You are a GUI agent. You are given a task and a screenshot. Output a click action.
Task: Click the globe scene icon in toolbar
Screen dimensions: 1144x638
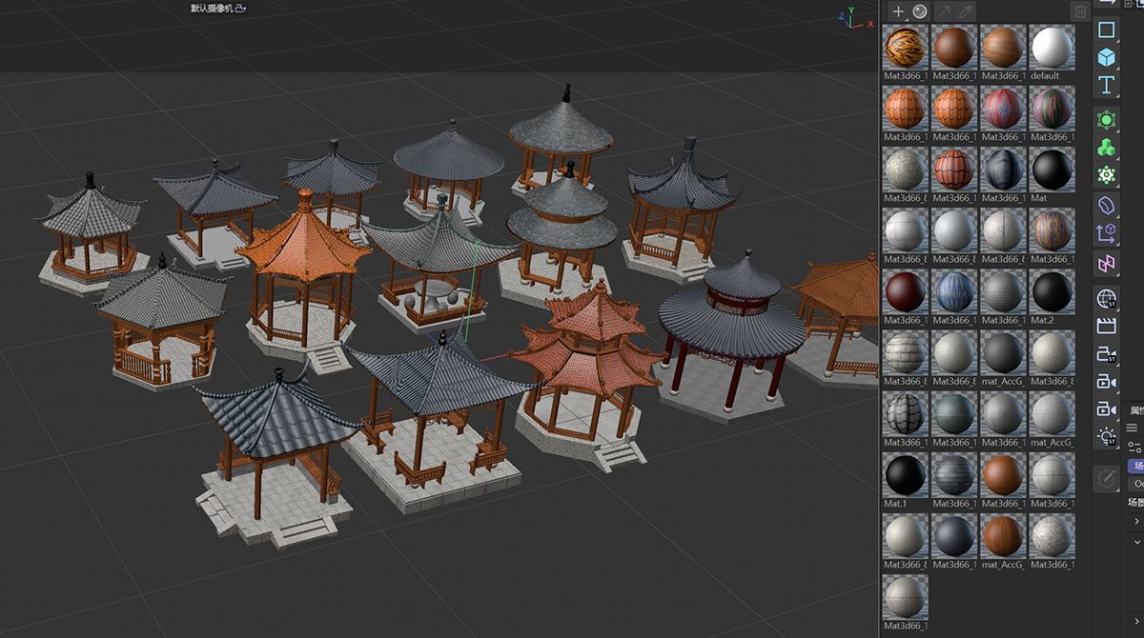click(1106, 300)
